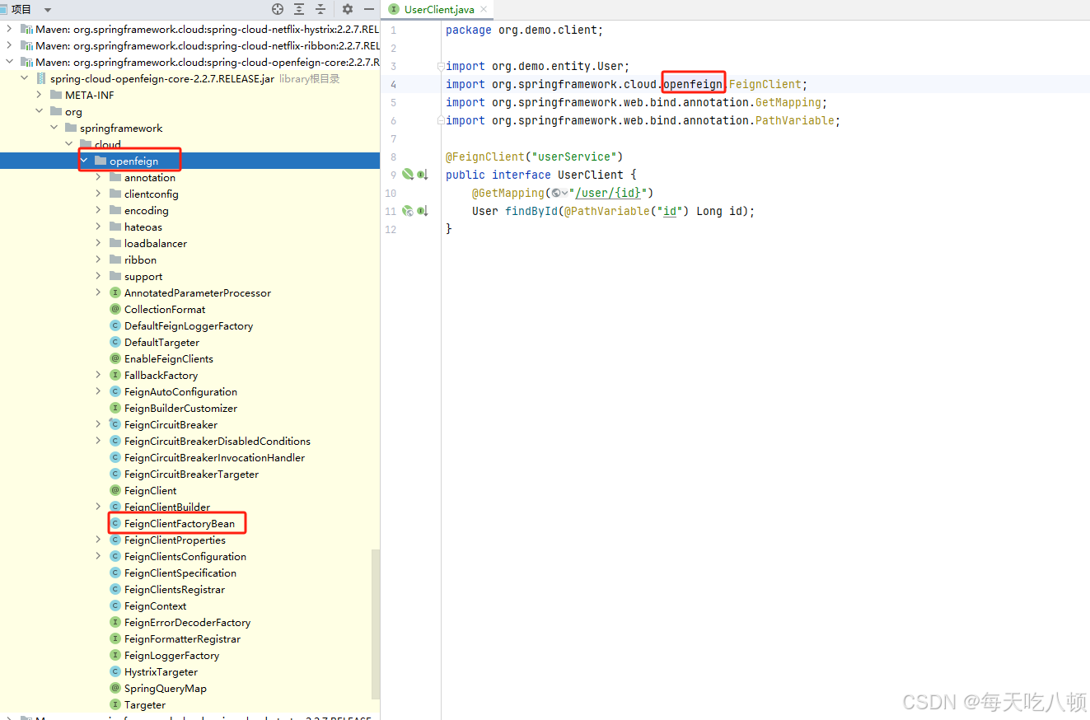Expand the FeignAutoConfiguration node
Viewport: 1090px width, 720px height.
[98, 391]
